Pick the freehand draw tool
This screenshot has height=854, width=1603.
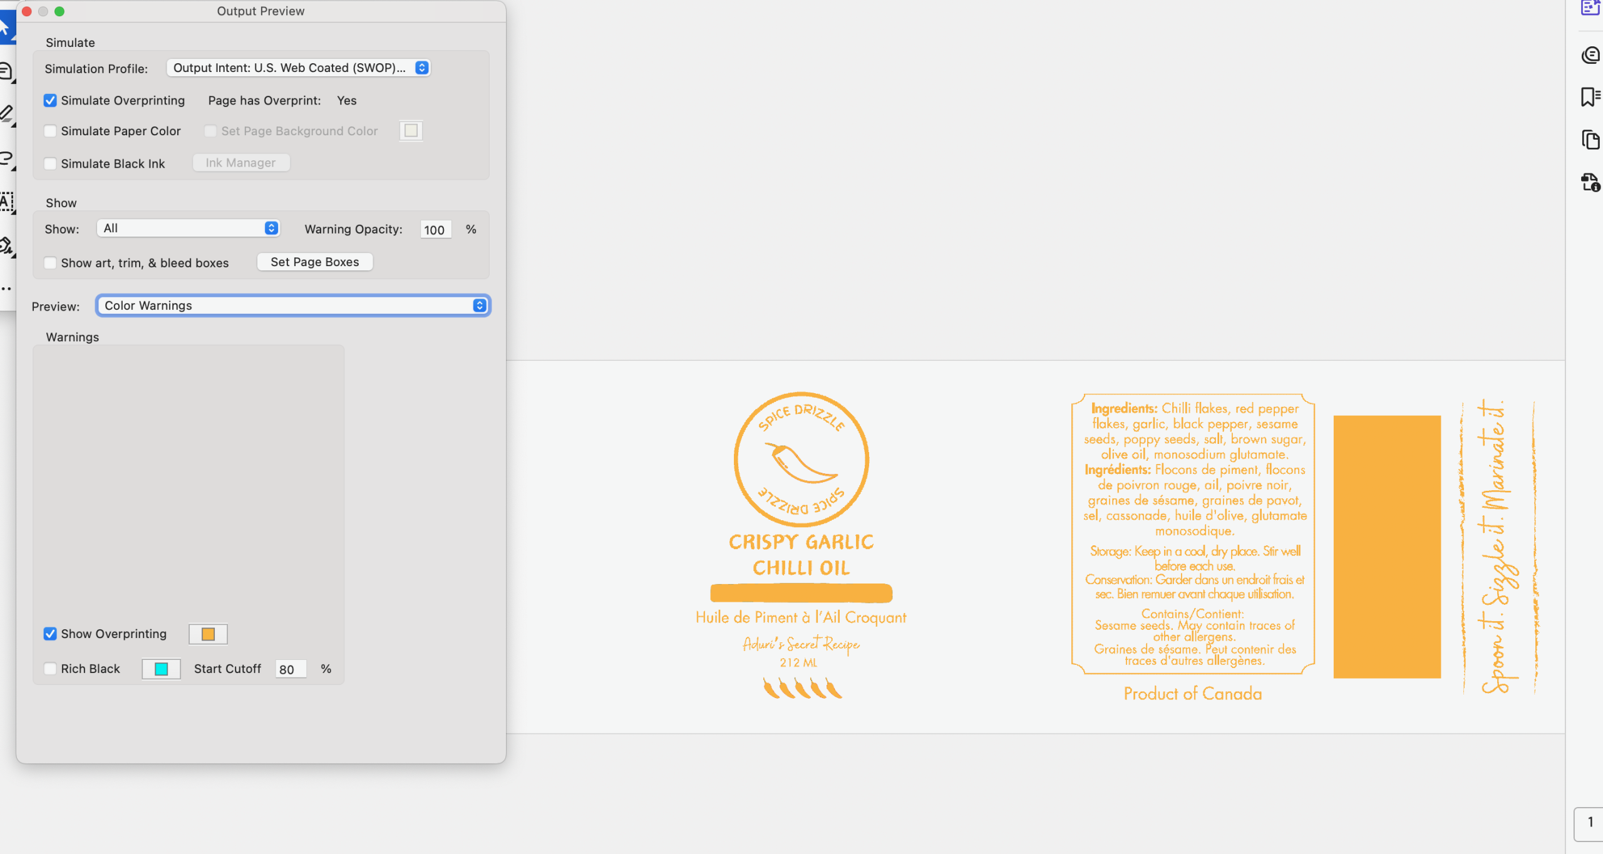click(6, 158)
